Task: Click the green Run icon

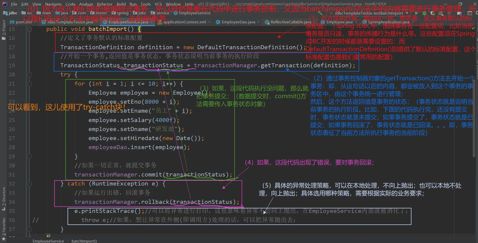Action: tap(416, 13)
